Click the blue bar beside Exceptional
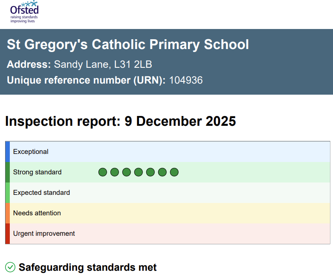 click(x=8, y=152)
